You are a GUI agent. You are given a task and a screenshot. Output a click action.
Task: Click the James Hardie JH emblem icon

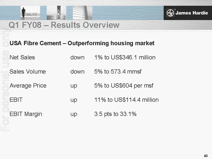click(170, 13)
